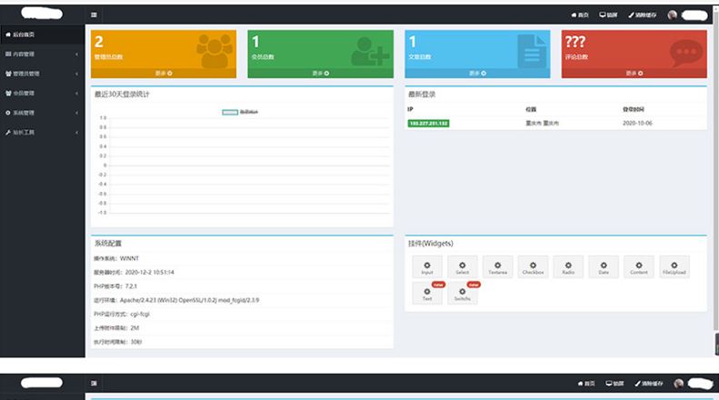Click the speech bubble icon on the red card

pyautogui.click(x=686, y=53)
